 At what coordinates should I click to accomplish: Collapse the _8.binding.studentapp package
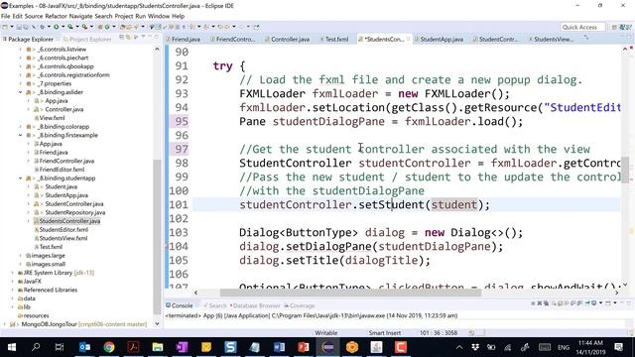pos(20,178)
